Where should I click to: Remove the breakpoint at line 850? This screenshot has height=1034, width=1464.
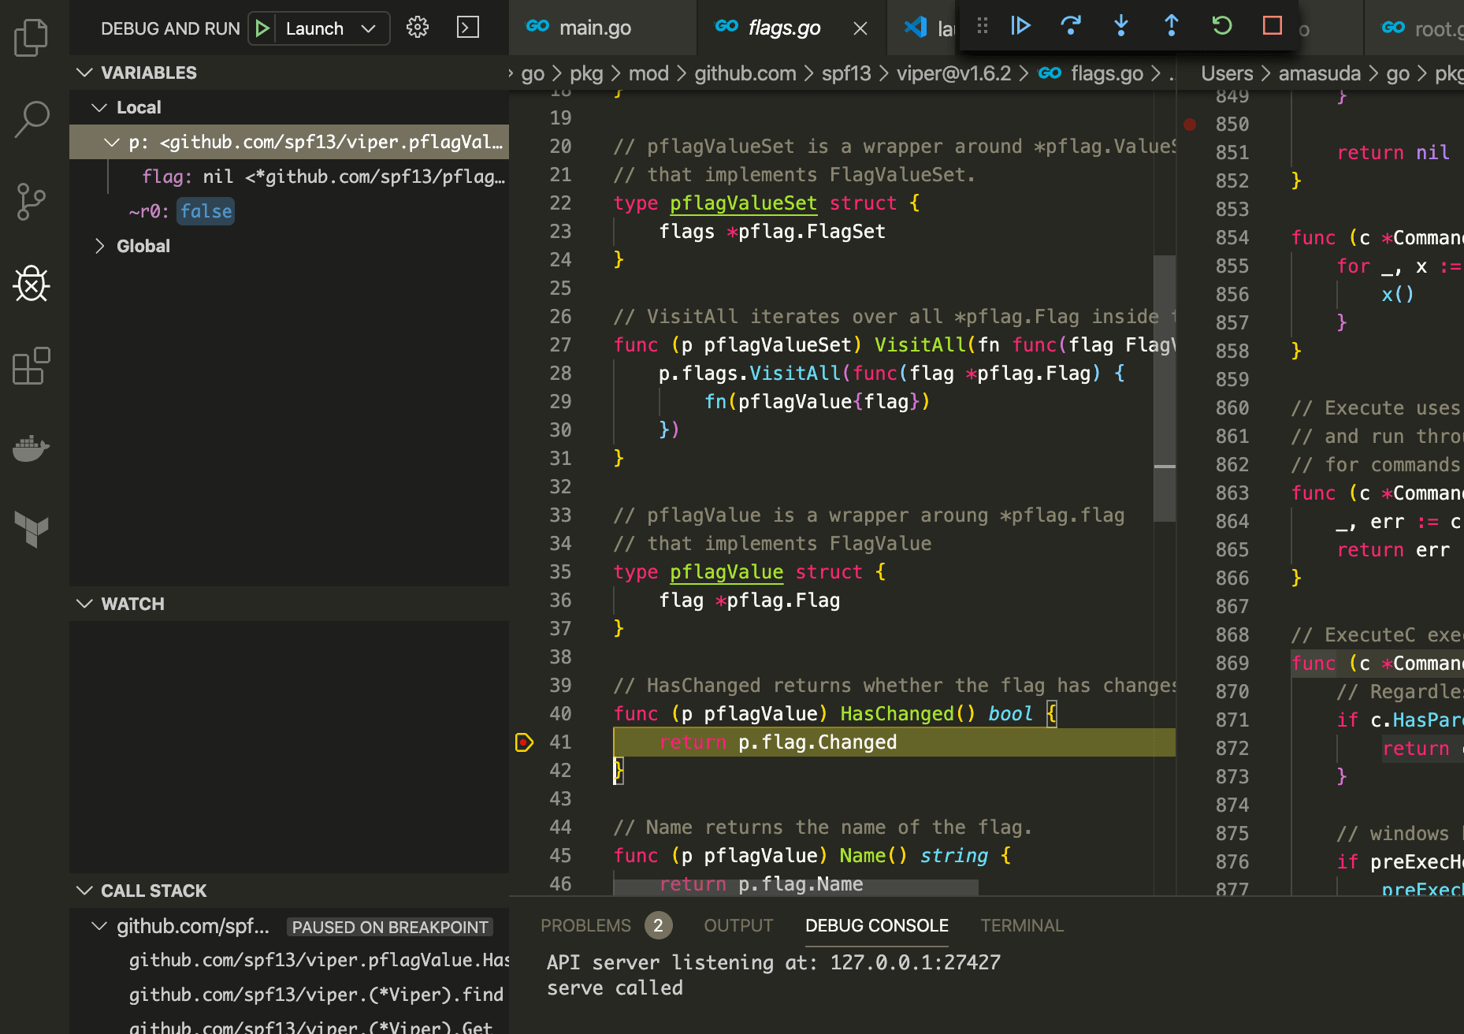tap(1190, 125)
